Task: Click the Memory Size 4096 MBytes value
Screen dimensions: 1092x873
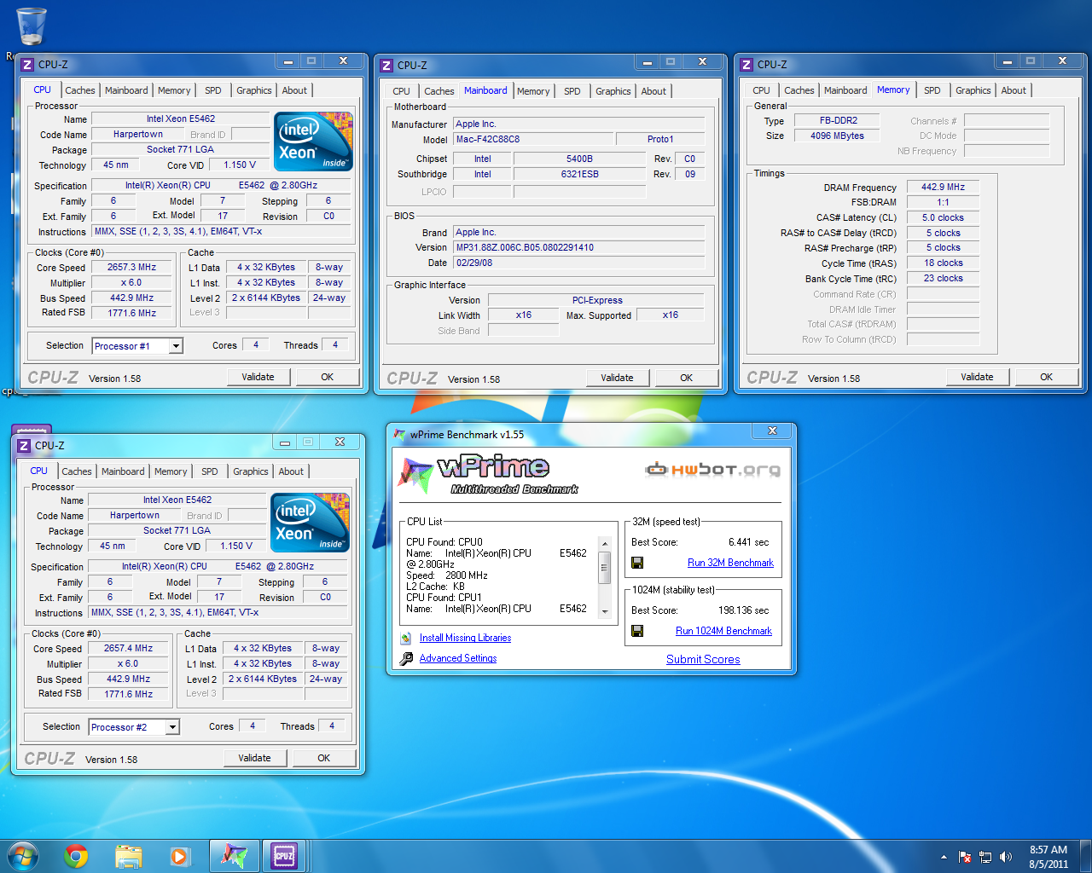Action: [838, 136]
